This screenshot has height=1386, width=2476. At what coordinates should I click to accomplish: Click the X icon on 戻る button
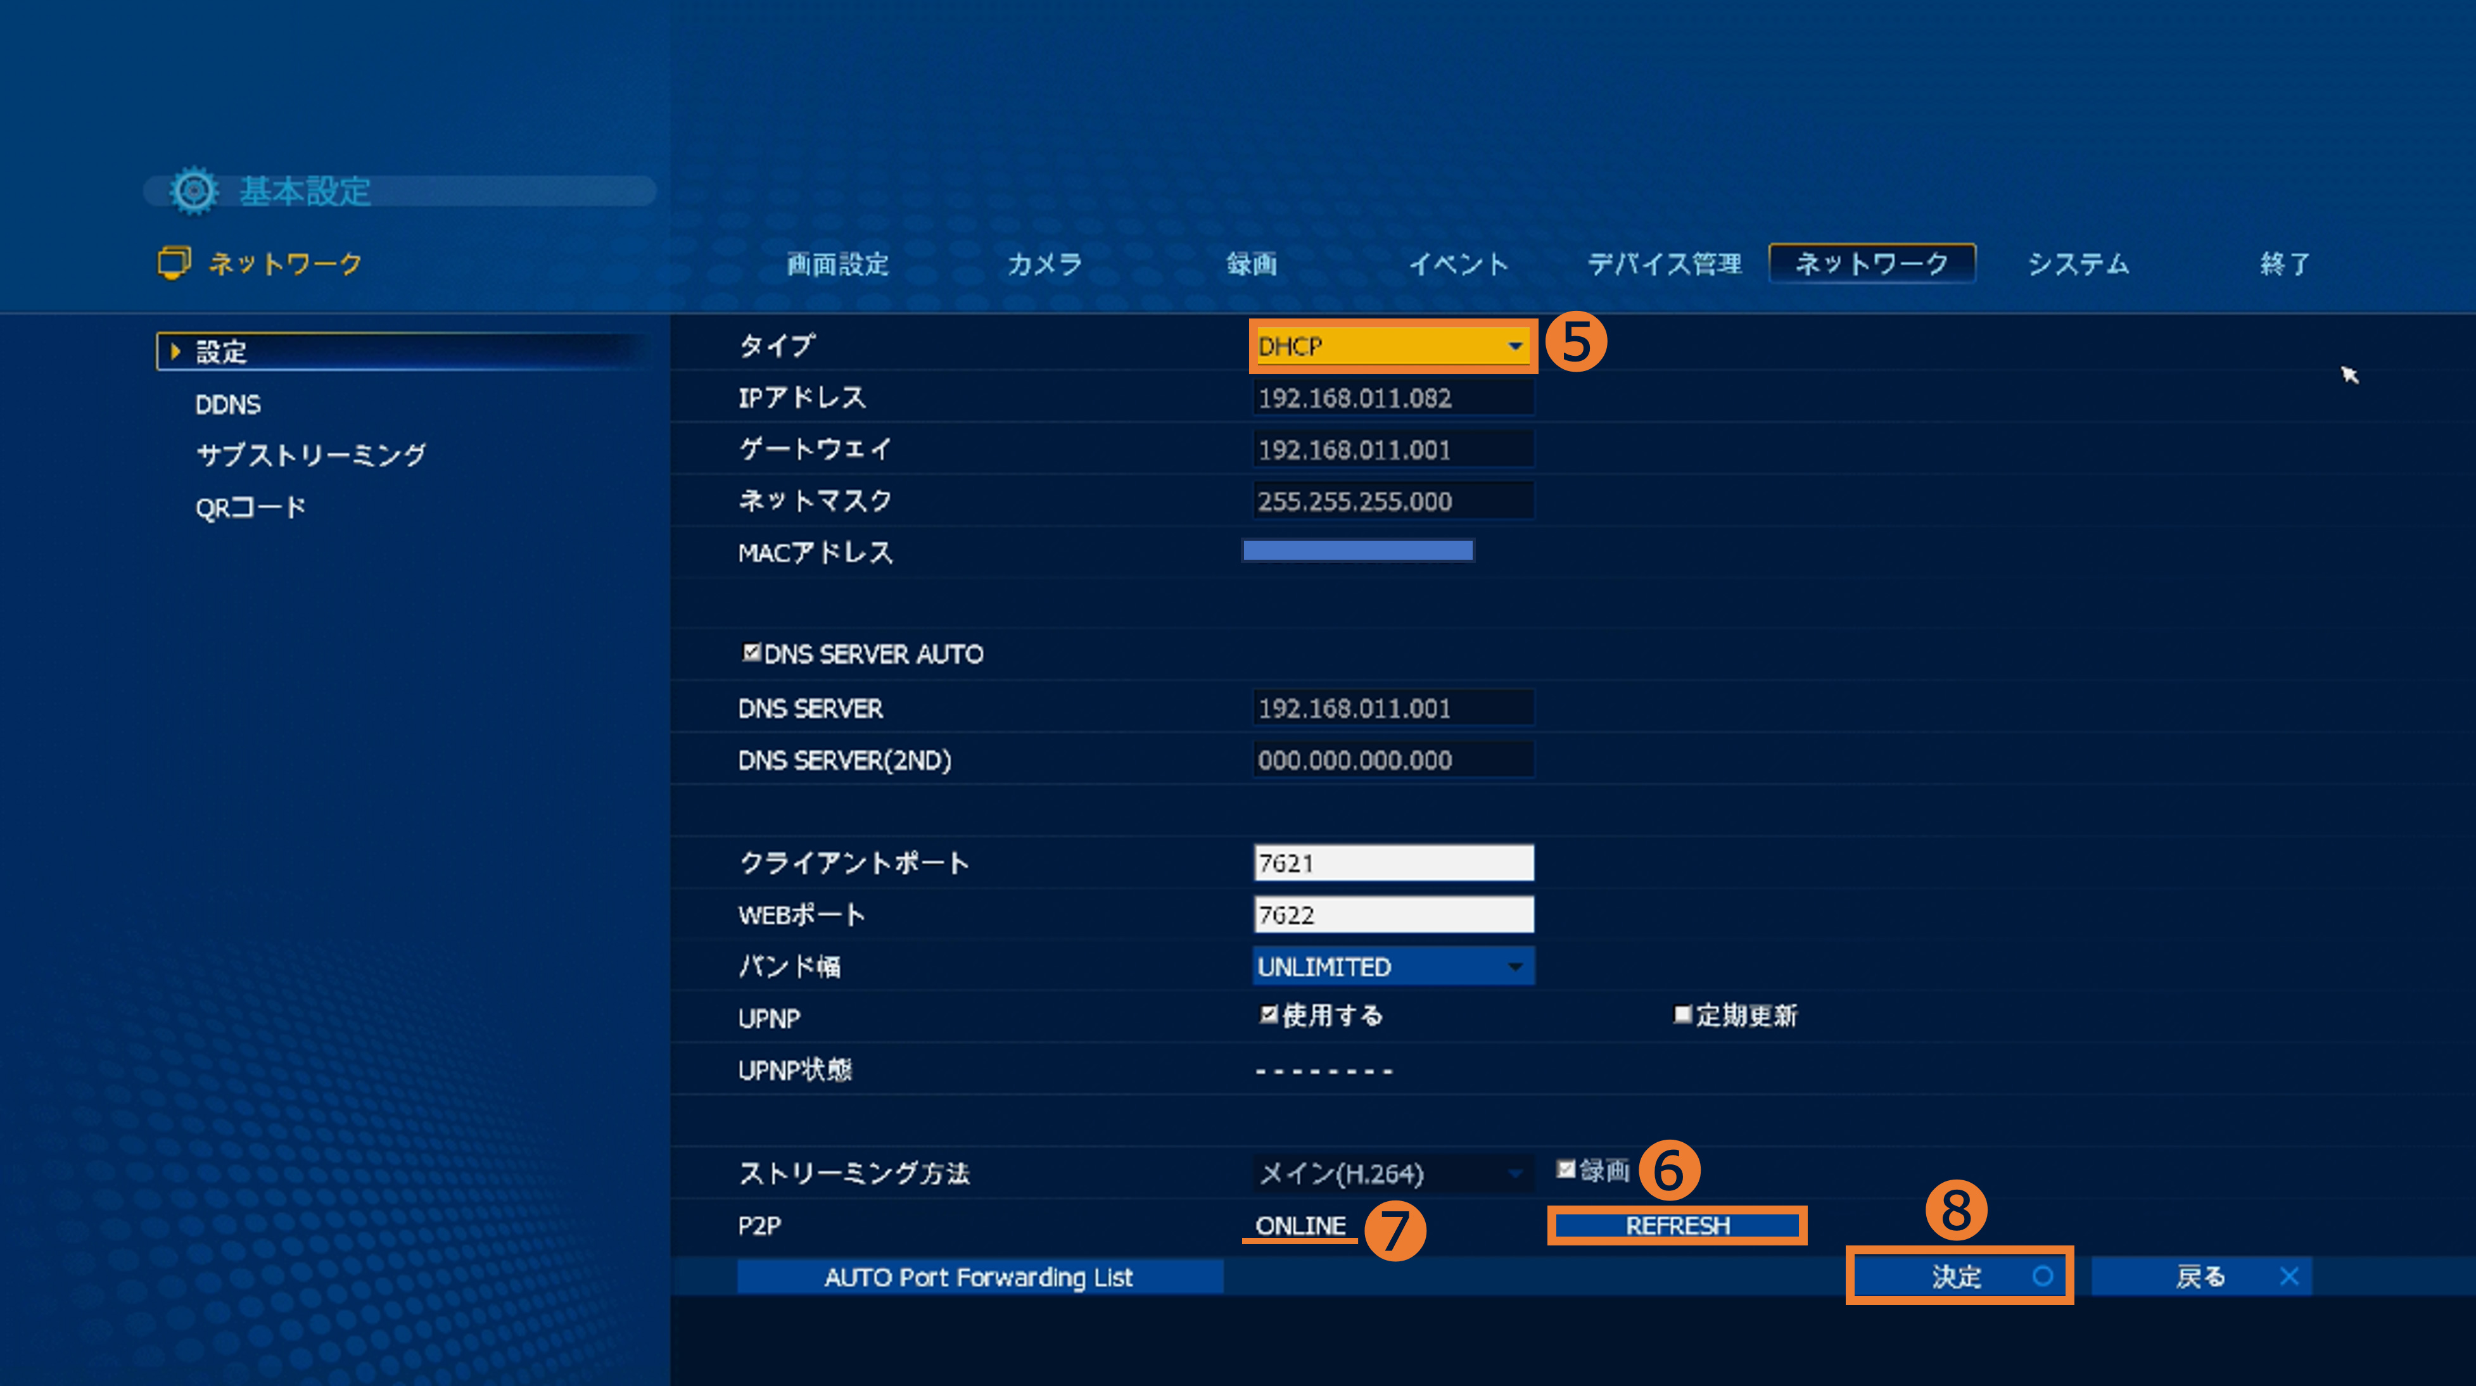point(2289,1276)
